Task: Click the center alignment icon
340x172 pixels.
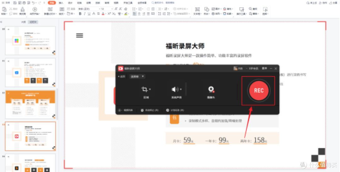Action: (139, 14)
